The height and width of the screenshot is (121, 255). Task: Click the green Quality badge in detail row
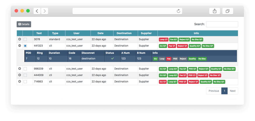coord(192,59)
